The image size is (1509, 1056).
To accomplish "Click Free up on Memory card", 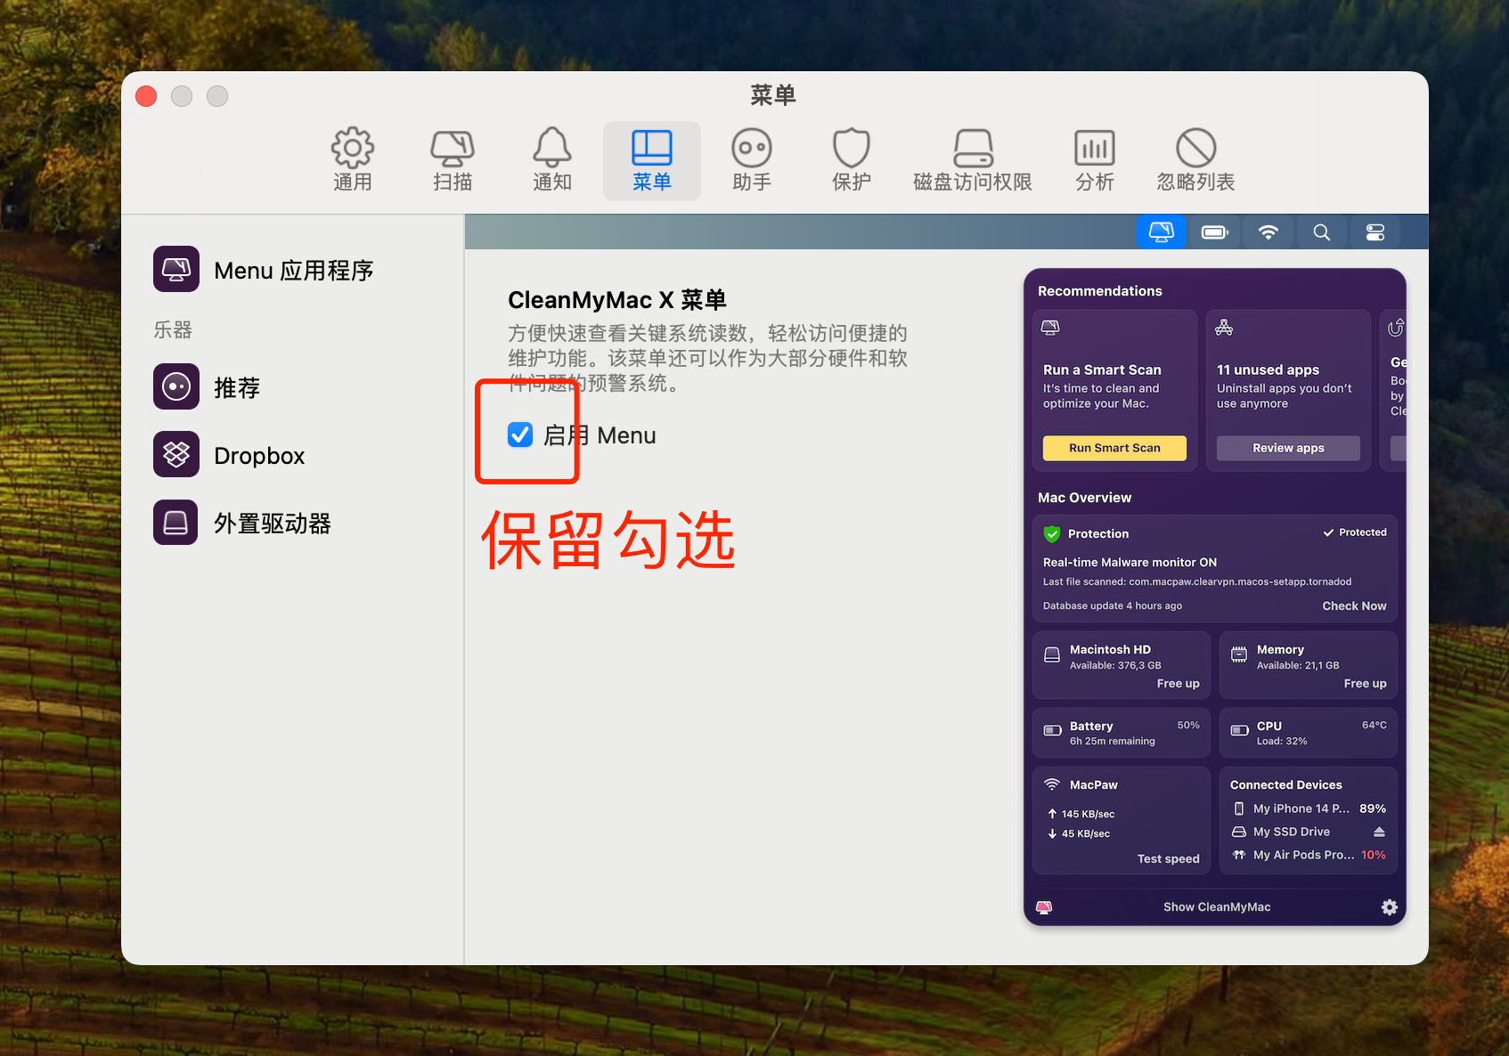I will (x=1365, y=683).
